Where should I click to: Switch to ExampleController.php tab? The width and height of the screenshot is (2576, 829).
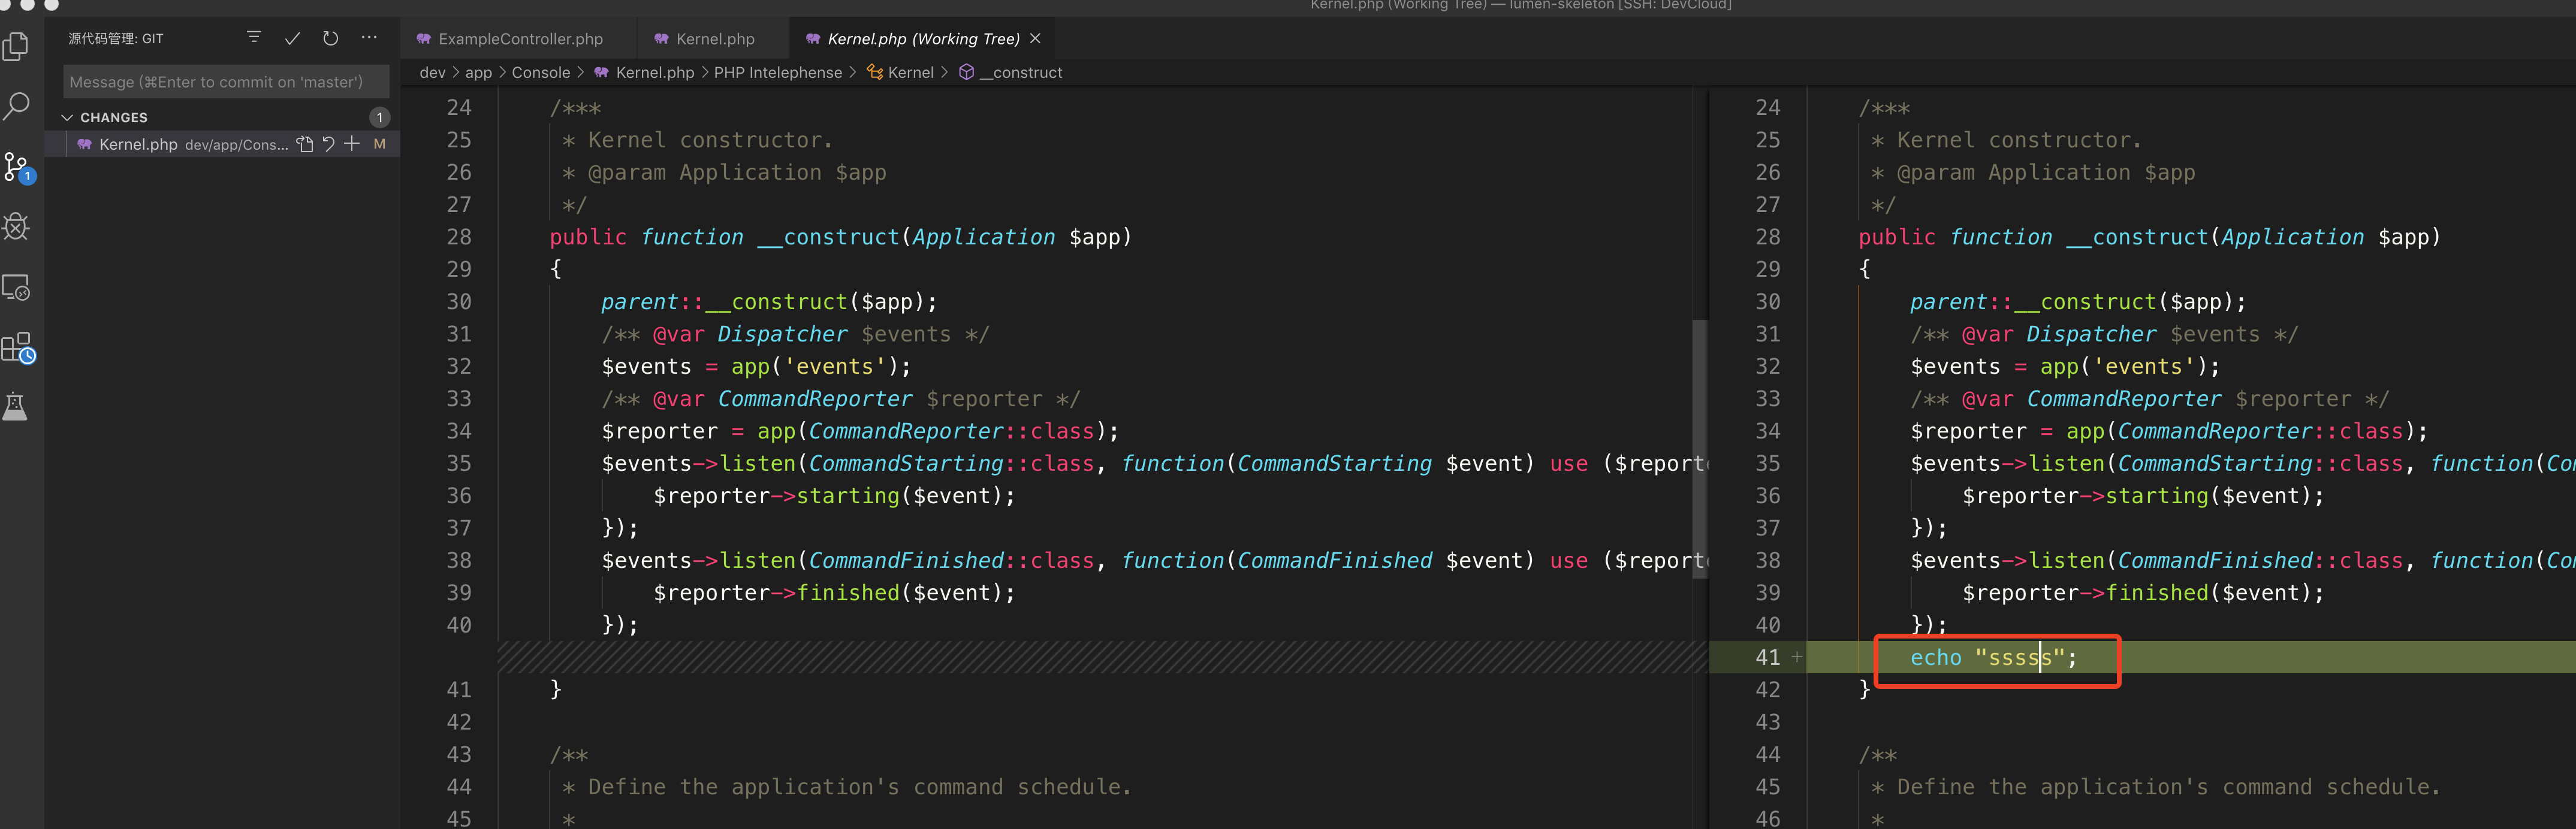click(x=520, y=39)
